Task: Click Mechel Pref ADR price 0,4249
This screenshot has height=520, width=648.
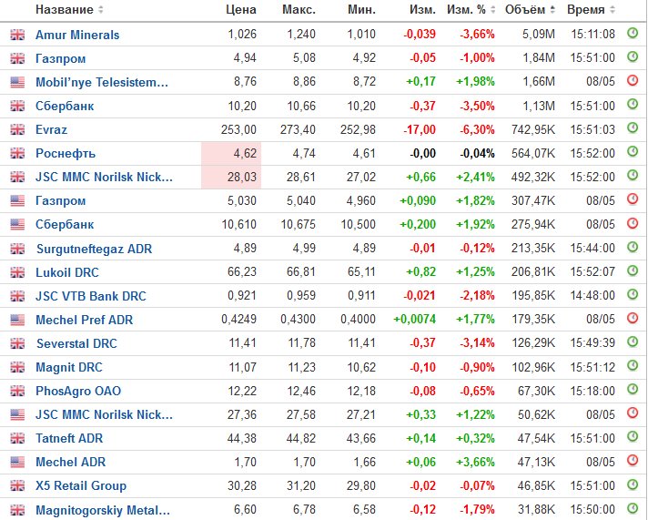Action: [x=238, y=320]
